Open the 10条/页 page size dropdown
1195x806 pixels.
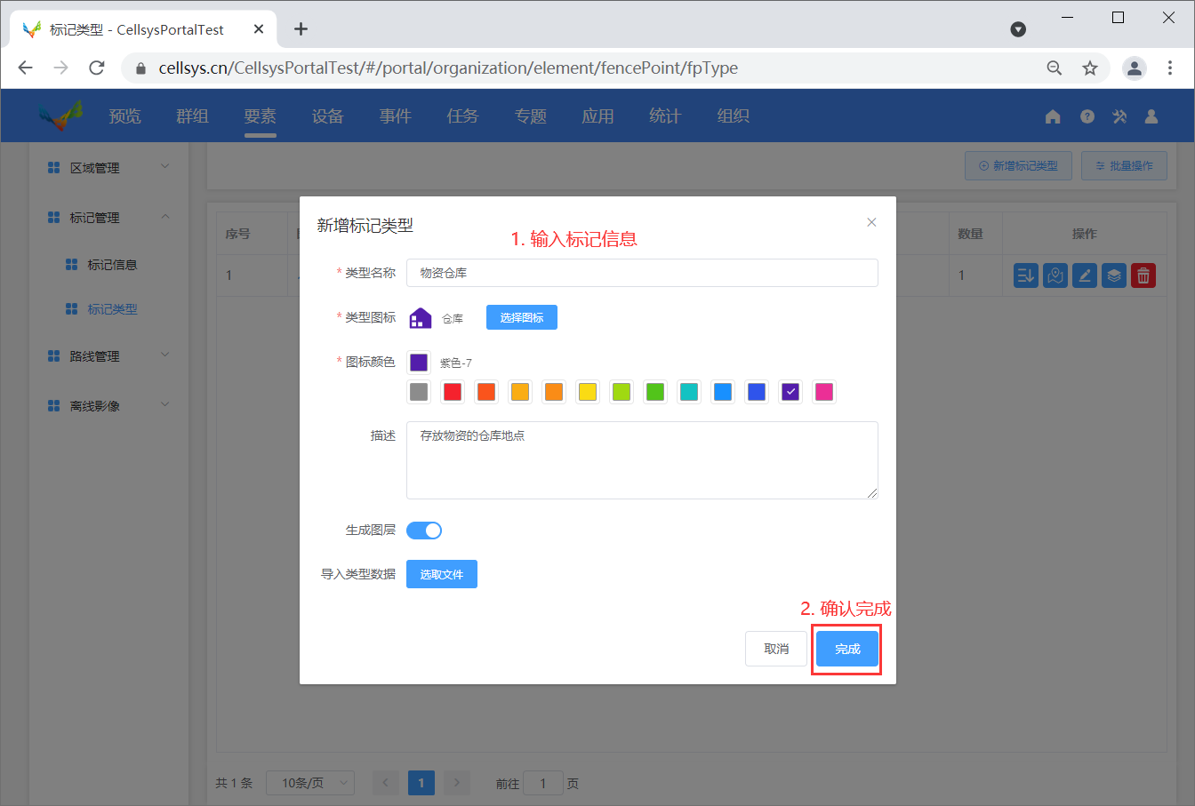[310, 783]
